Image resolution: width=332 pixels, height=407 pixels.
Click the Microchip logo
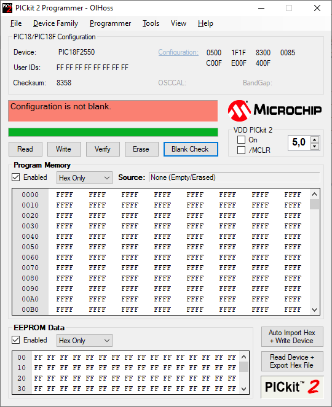click(275, 110)
